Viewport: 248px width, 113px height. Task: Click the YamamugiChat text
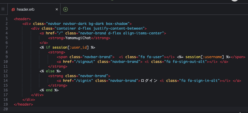click(x=78, y=38)
